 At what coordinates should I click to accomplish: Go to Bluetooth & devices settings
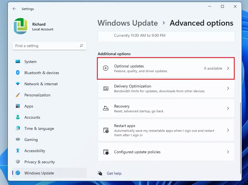coord(49,73)
